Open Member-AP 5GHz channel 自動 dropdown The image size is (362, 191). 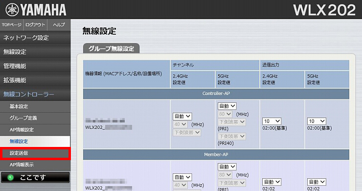227,167
